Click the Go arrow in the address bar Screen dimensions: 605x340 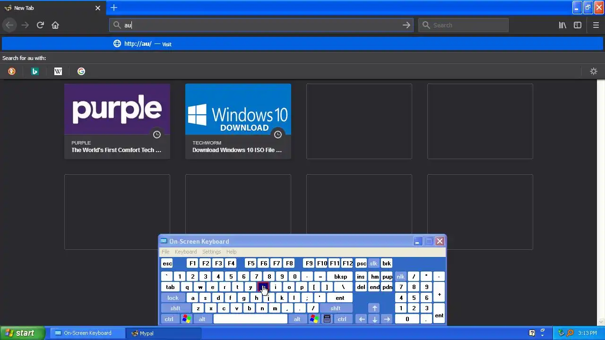[x=406, y=25]
